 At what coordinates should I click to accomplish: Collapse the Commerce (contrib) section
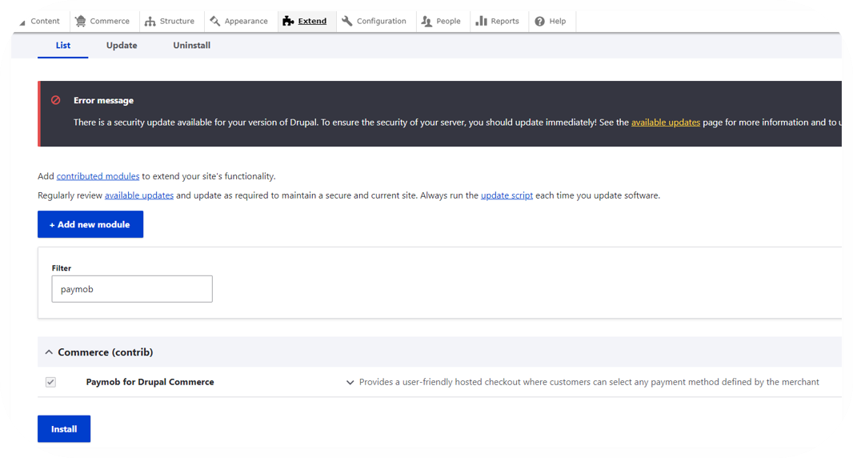coord(49,352)
